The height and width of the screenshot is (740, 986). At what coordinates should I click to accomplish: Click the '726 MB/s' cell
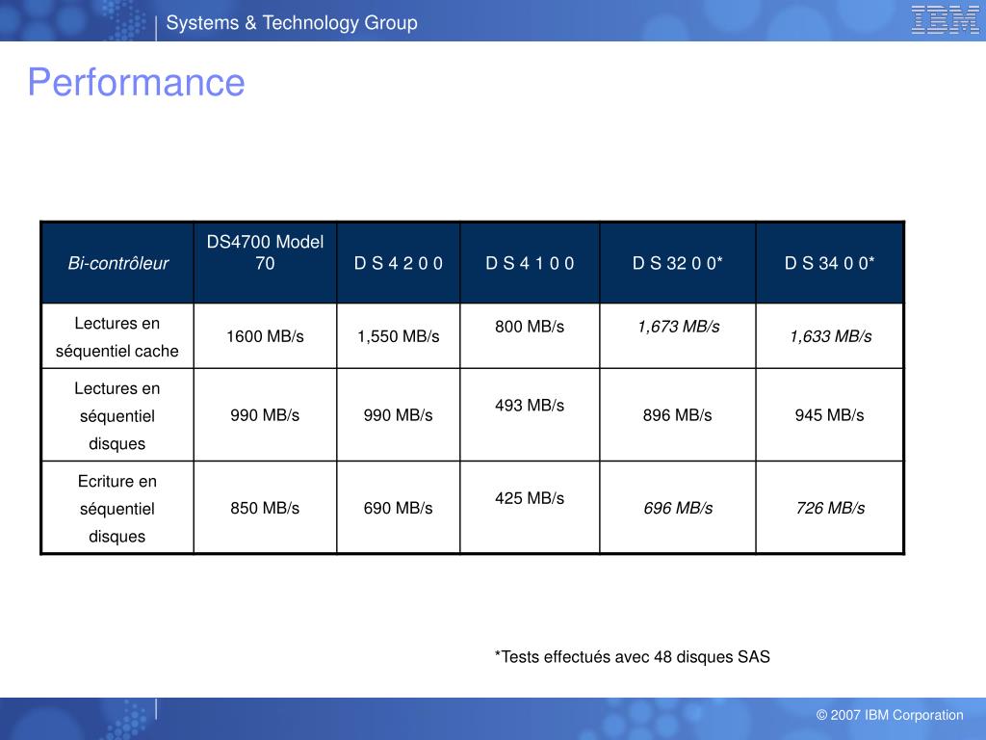829,509
